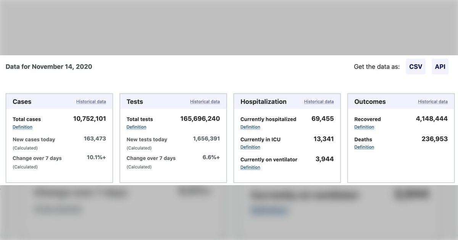Show Definition for Currently on ventilator
The width and height of the screenshot is (458, 240).
250,168
